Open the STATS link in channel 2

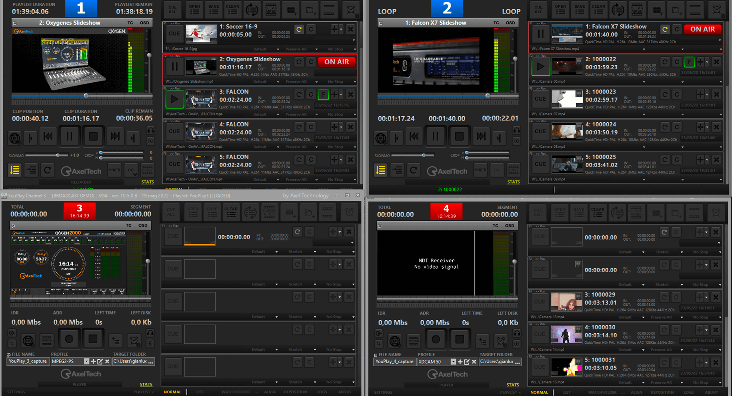tap(513, 182)
